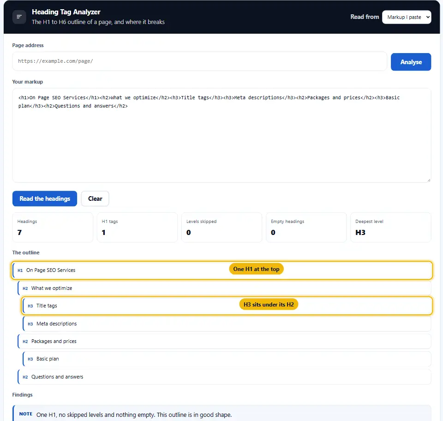Select the On Page SEO Services outline row
Viewport: 443px width, 421px height.
coord(222,271)
